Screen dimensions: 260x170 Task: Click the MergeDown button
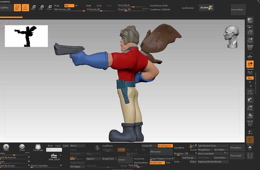[205, 150]
